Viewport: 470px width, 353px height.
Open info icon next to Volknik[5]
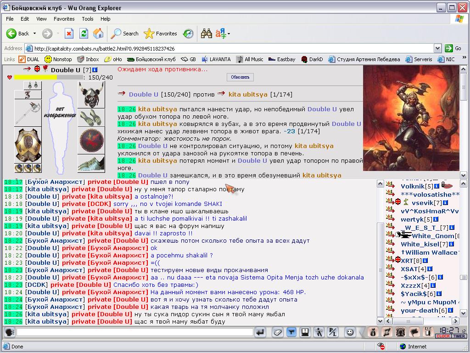(437, 186)
